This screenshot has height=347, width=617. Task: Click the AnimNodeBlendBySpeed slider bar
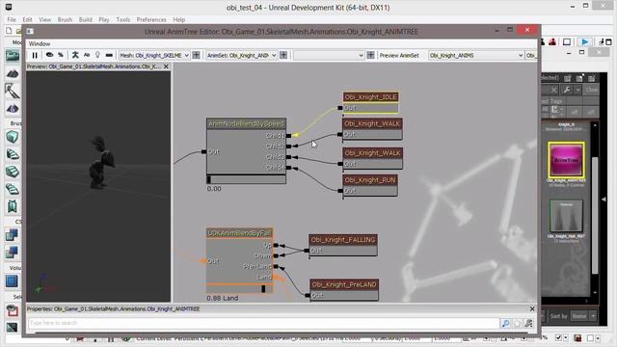pyautogui.click(x=247, y=179)
